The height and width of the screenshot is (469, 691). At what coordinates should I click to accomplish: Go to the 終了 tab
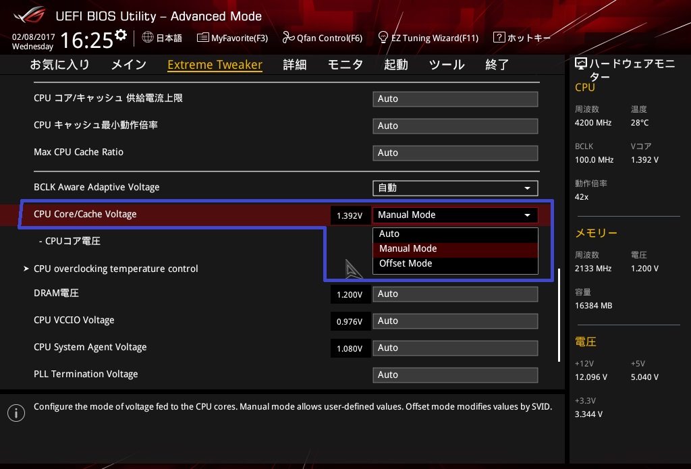point(497,64)
